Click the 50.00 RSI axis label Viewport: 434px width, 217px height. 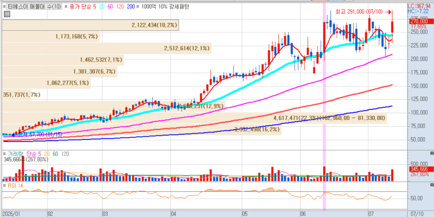pyautogui.click(x=416, y=199)
